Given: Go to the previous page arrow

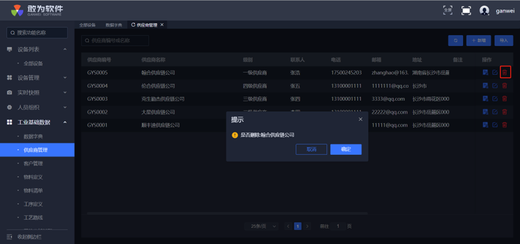Looking at the screenshot, I should click(288, 227).
